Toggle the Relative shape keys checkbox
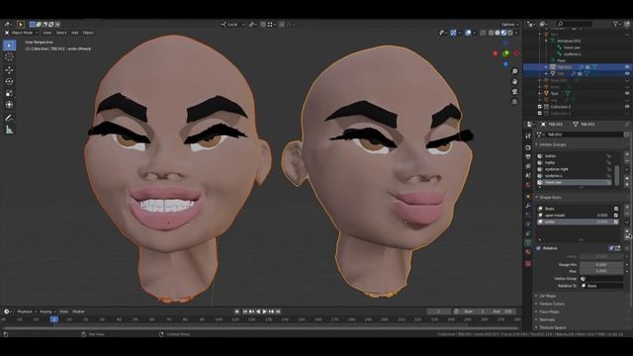 coord(538,248)
